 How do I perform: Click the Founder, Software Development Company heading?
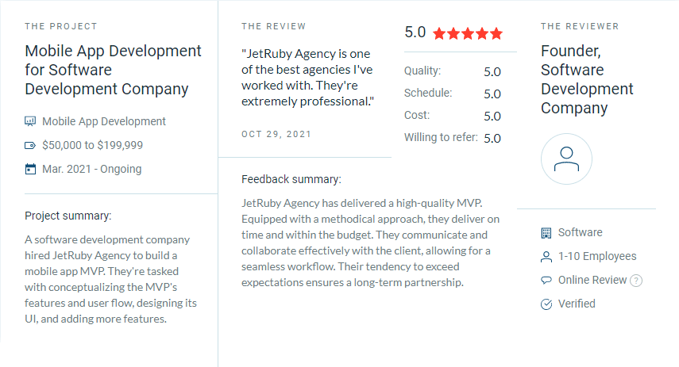tap(587, 79)
